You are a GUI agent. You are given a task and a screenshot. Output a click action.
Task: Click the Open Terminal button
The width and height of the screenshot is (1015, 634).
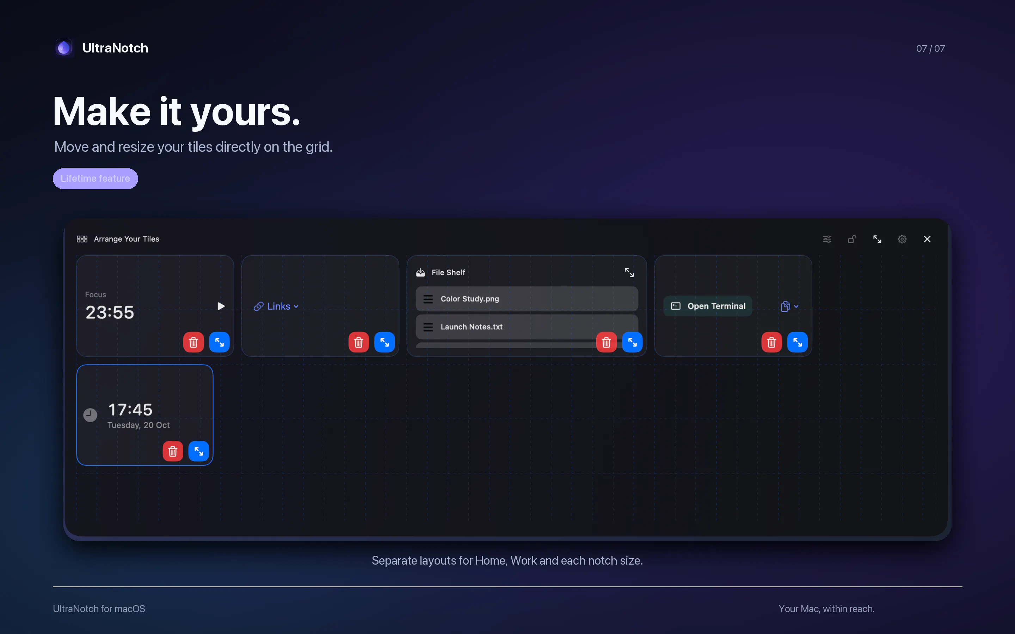click(x=708, y=306)
